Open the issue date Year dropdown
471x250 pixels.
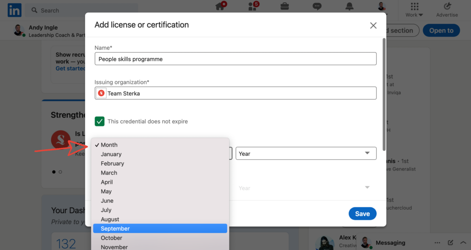pos(306,153)
